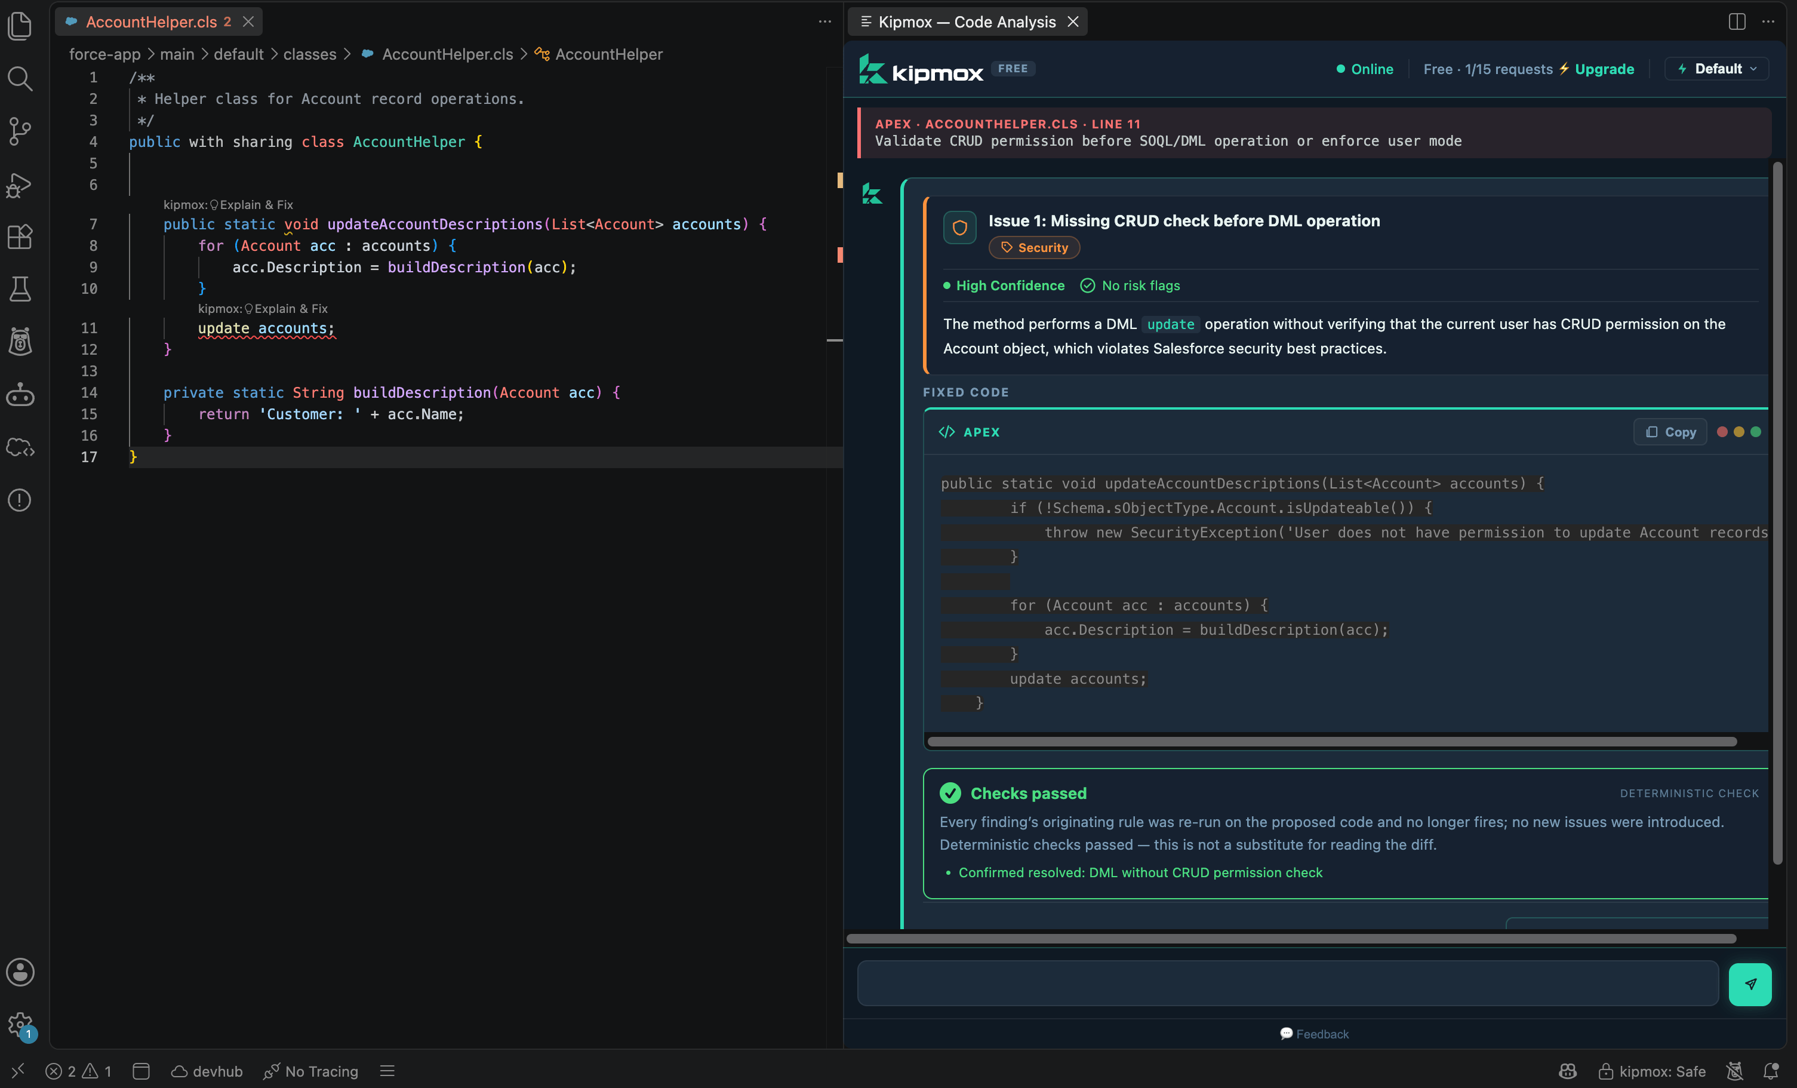Open editor more actions ellipsis menu
The width and height of the screenshot is (1797, 1088).
click(825, 21)
